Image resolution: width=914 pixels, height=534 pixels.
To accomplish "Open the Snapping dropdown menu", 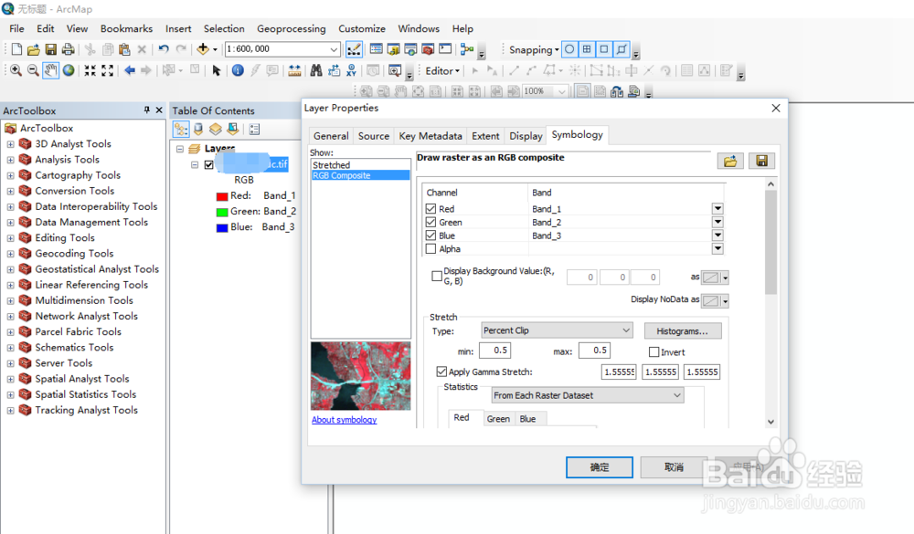I will pyautogui.click(x=534, y=49).
